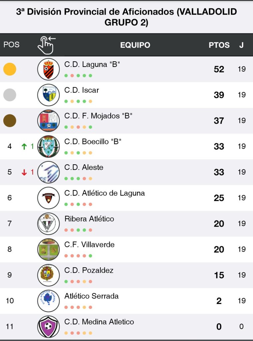This screenshot has height=341, width=253.
Task: Tap the C.D. Boecillo "B" crest
Action: (x=48, y=146)
